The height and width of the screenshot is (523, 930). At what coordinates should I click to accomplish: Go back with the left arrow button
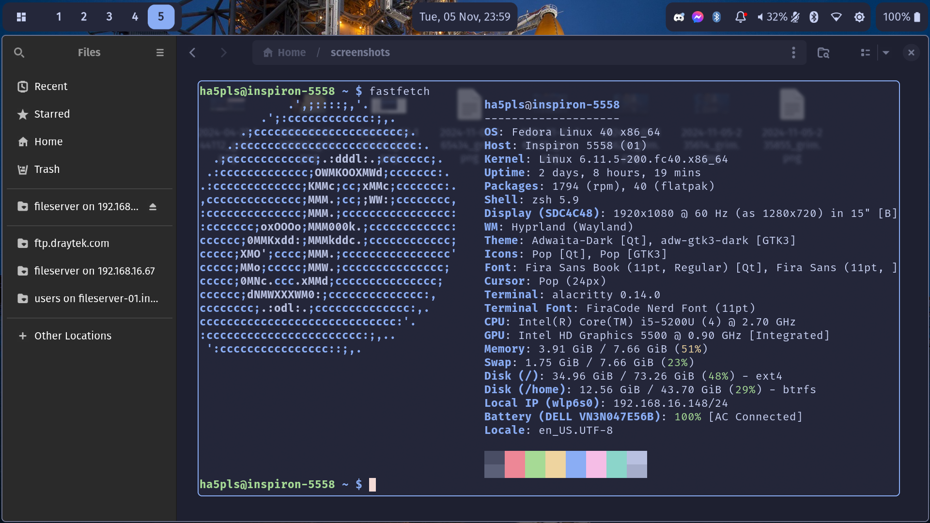[192, 52]
